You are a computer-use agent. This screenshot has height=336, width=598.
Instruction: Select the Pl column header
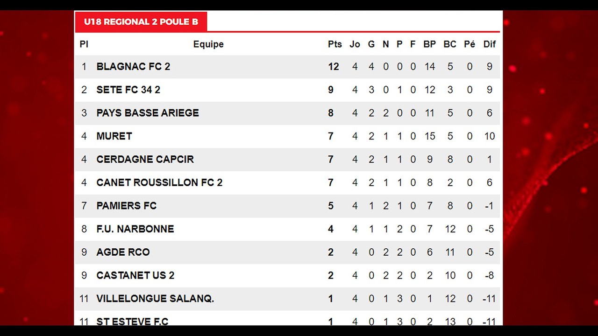(84, 44)
